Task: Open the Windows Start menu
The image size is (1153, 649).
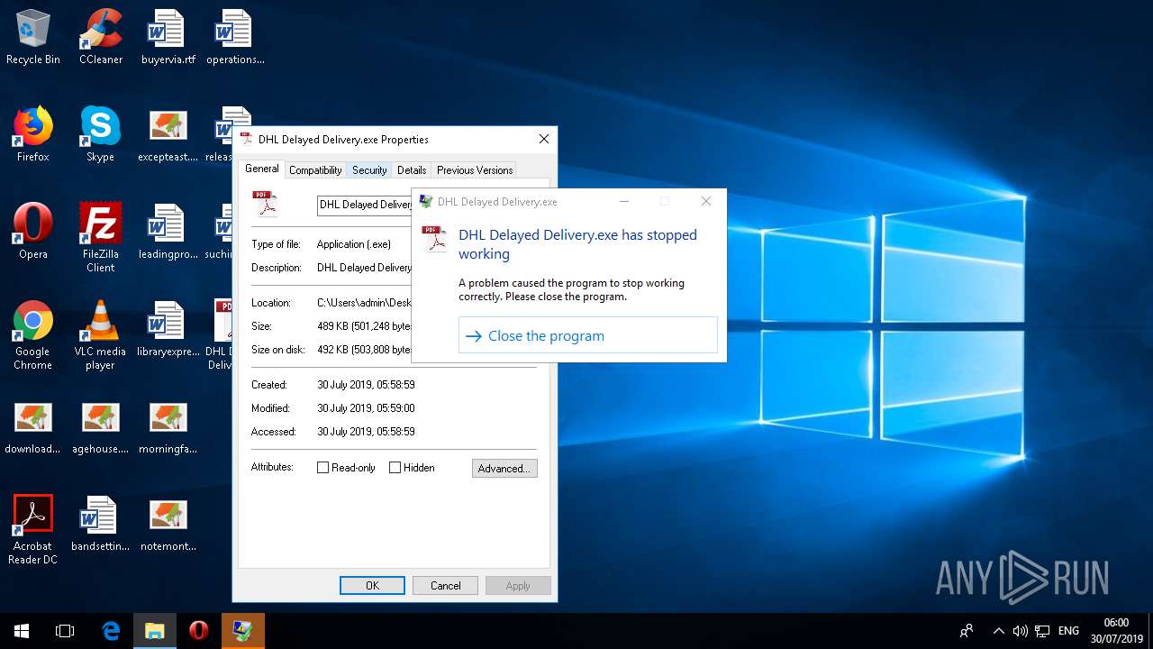Action: click(22, 631)
